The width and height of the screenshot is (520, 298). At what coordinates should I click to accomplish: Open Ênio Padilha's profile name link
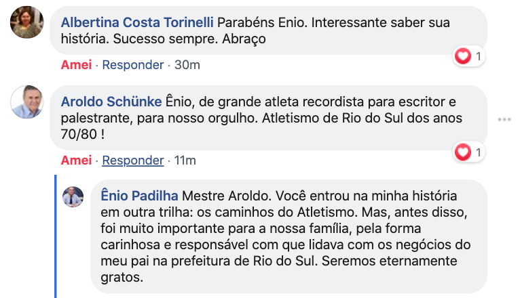(x=139, y=196)
